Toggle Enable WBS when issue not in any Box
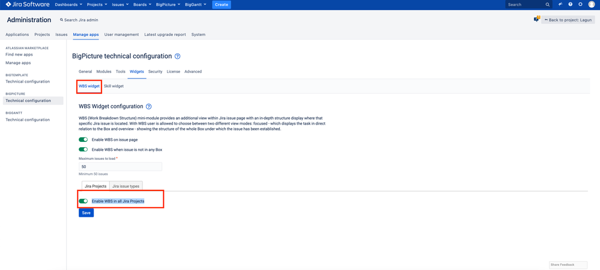The width and height of the screenshot is (600, 270). 83,150
